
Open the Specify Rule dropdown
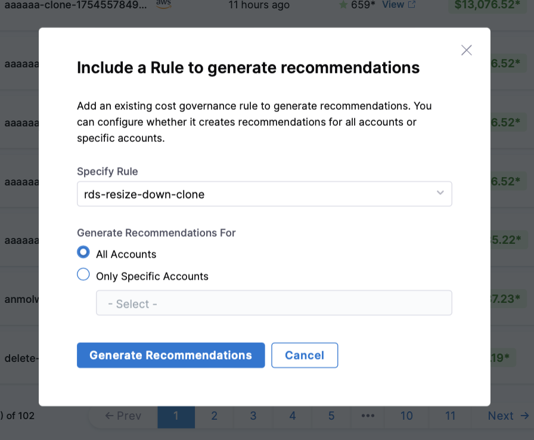(x=264, y=194)
